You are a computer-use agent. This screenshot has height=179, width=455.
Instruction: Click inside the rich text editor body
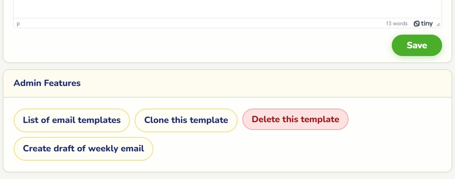point(227,9)
